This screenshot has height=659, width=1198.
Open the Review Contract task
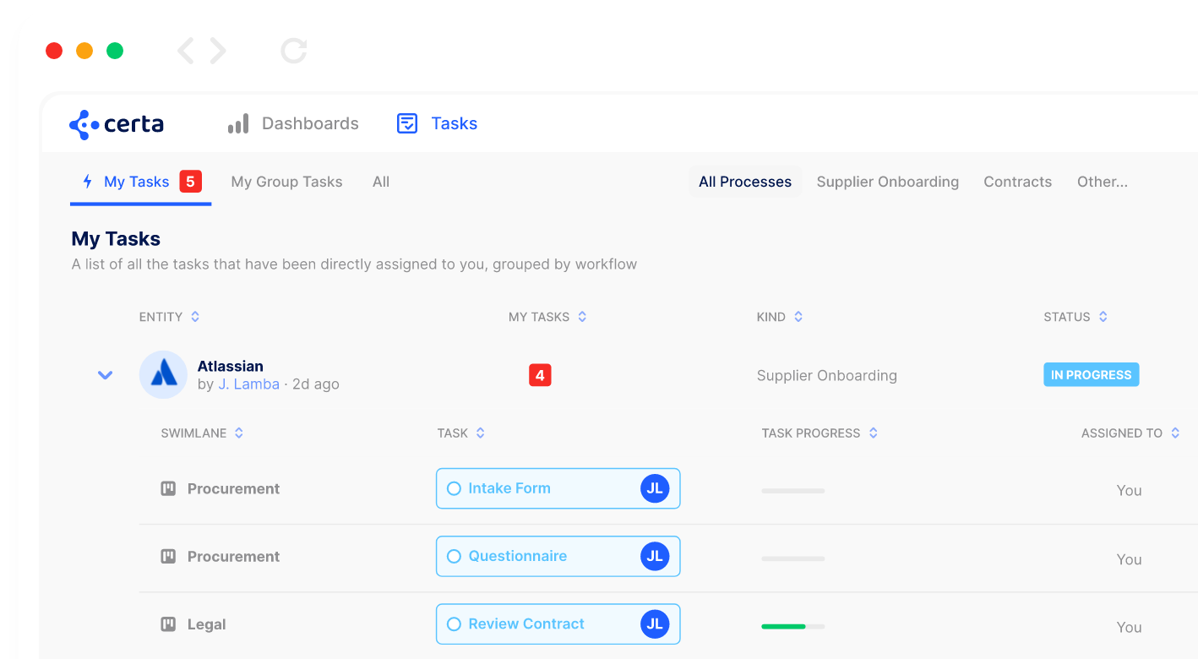[558, 624]
